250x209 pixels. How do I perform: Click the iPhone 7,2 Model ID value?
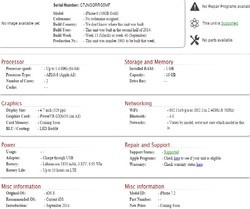point(168,193)
